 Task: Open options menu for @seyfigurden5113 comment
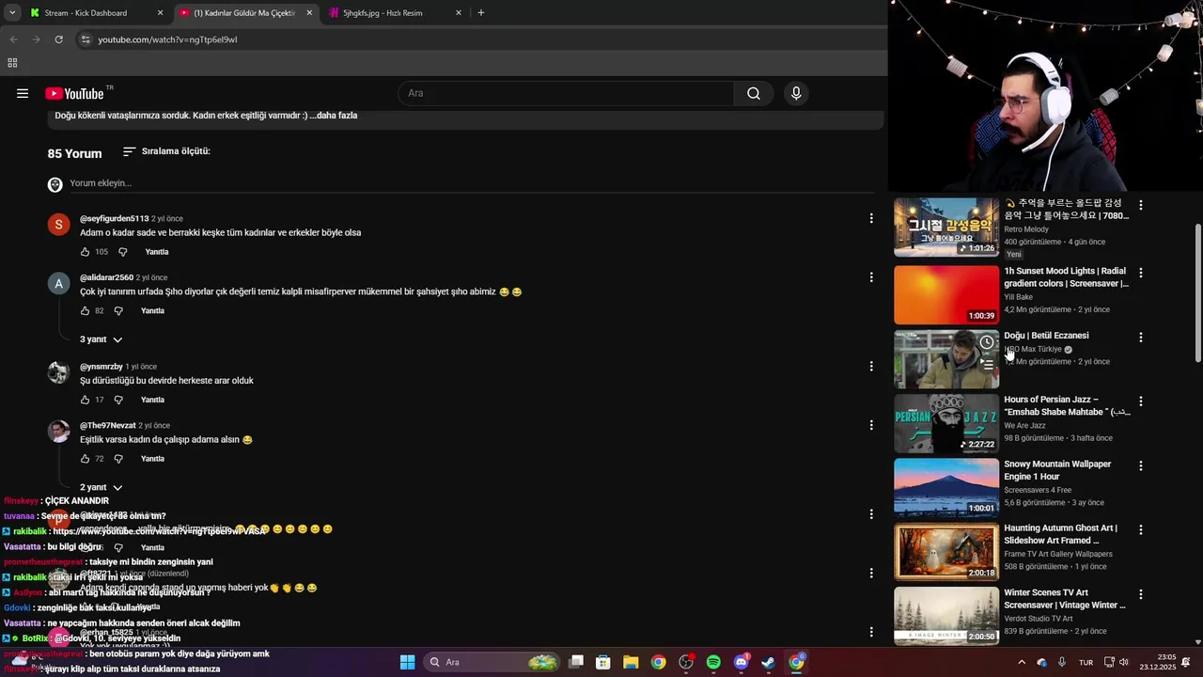pyautogui.click(x=871, y=218)
